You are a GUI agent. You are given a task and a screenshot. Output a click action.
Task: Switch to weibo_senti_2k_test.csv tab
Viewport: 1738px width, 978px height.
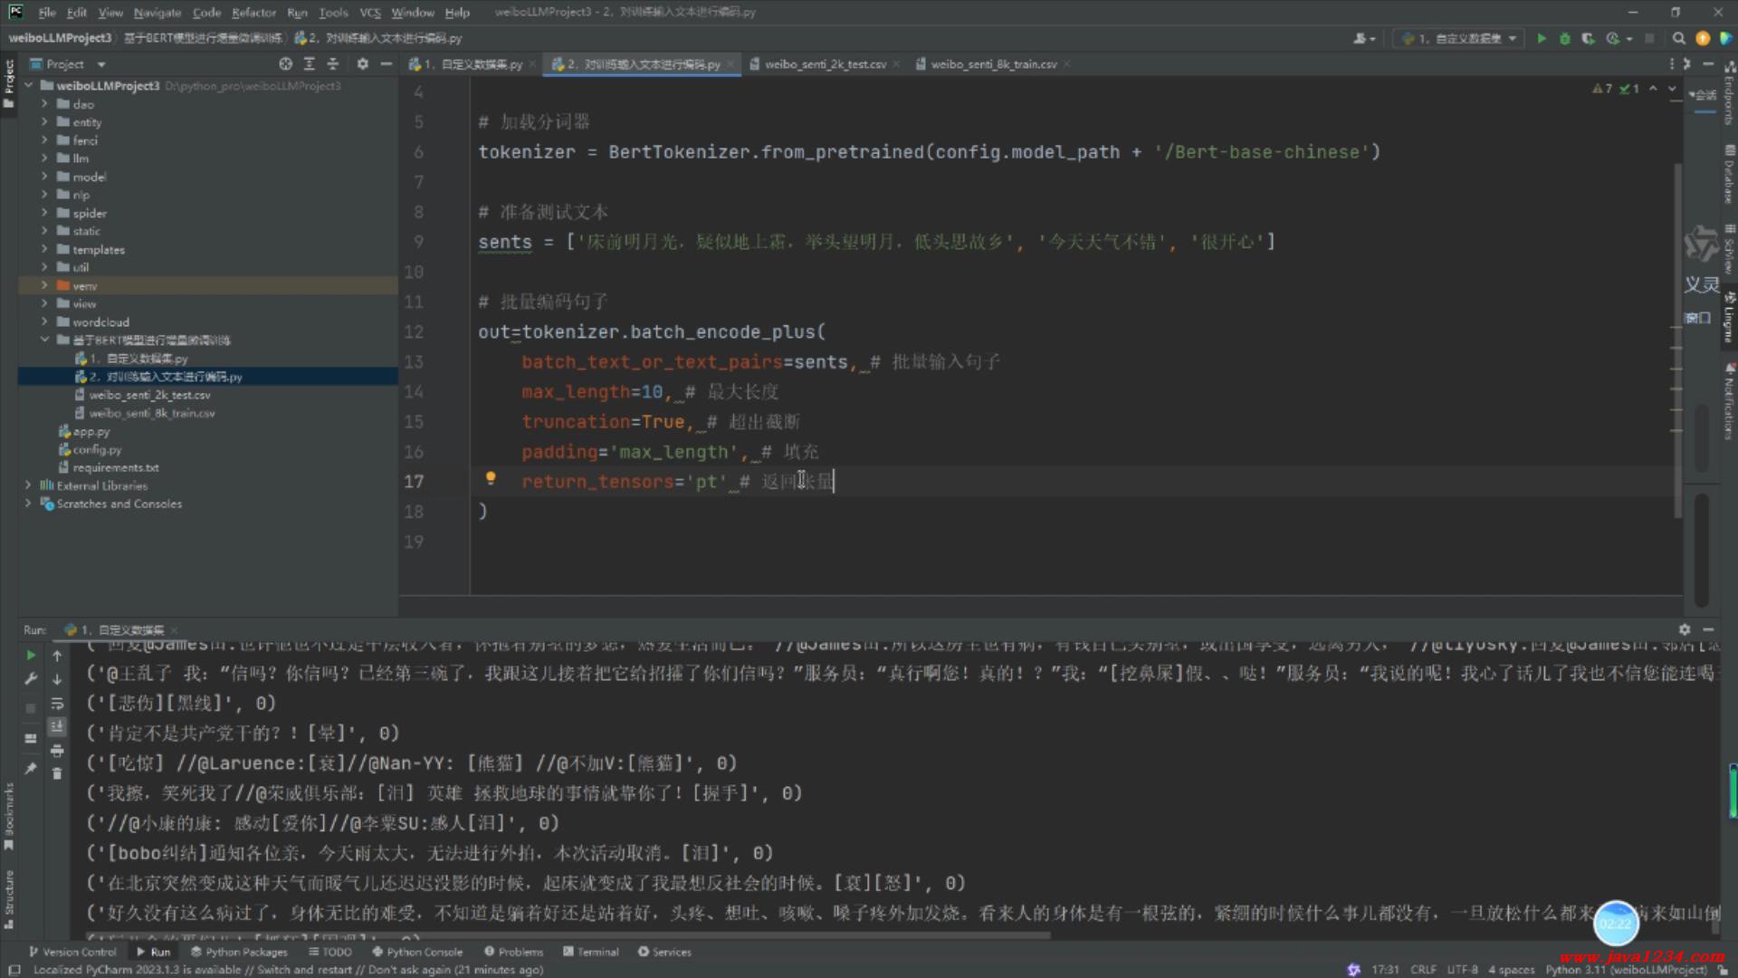(x=824, y=64)
